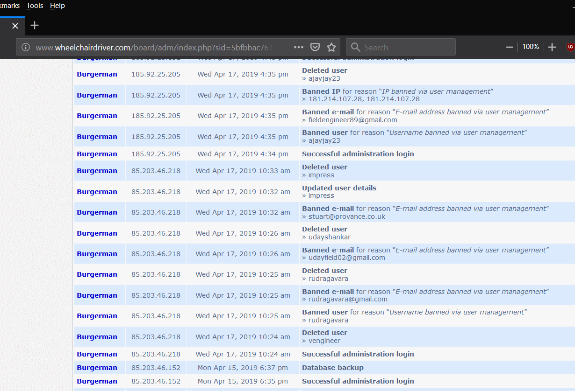Click the magnifier icon in Search box
This screenshot has width=575, height=391.
coord(355,47)
